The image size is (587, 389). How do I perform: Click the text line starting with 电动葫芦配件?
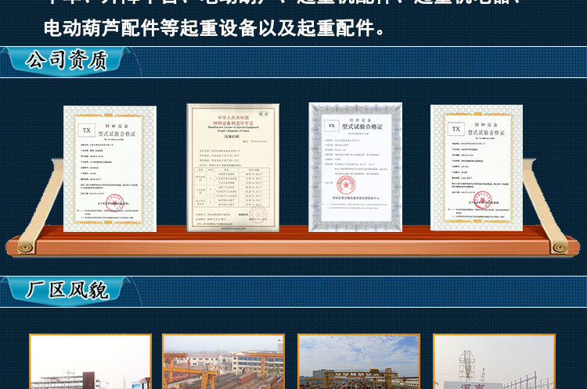[214, 30]
